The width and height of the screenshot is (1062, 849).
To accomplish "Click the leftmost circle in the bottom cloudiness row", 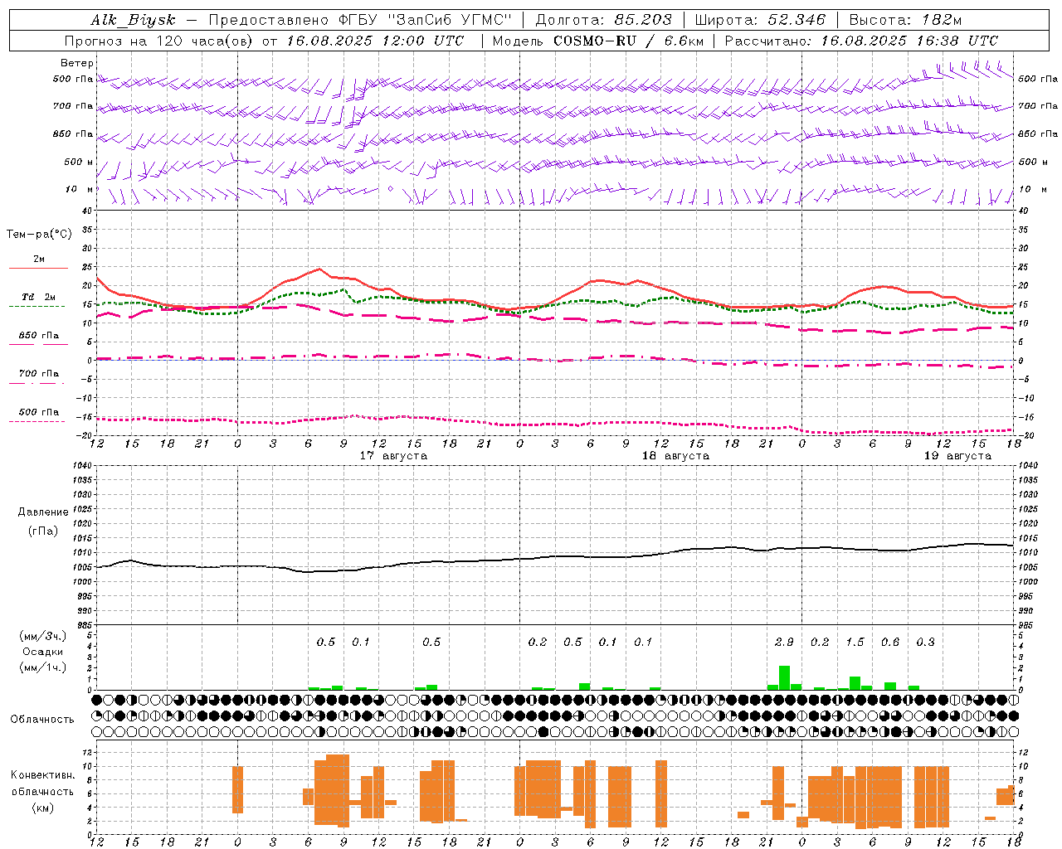I will (96, 731).
